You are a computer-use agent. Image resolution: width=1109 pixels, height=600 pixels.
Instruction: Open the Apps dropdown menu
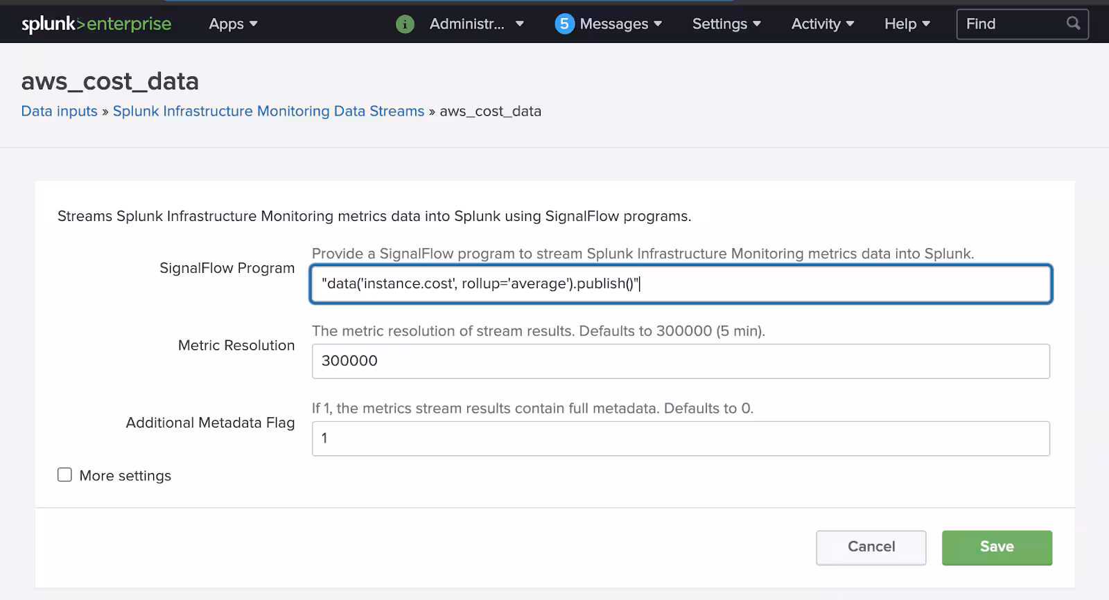(x=233, y=24)
